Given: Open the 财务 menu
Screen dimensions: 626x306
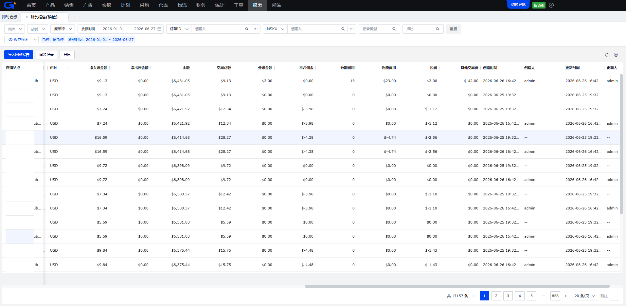Looking at the screenshot, I should [x=201, y=5].
